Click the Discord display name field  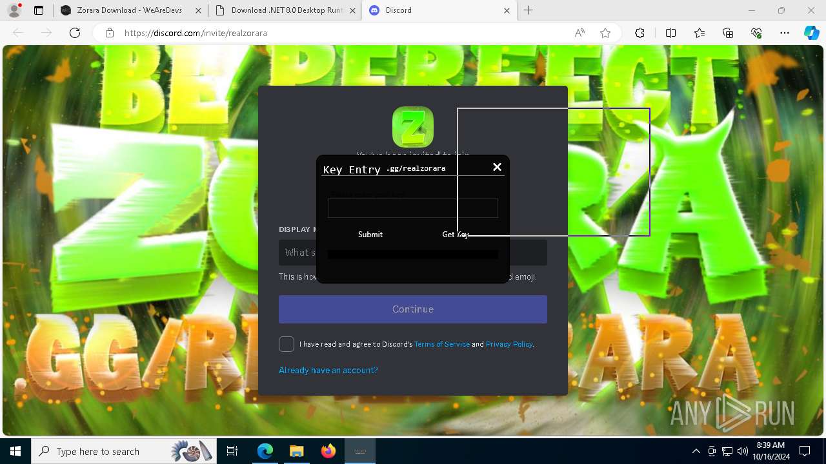[x=413, y=253]
